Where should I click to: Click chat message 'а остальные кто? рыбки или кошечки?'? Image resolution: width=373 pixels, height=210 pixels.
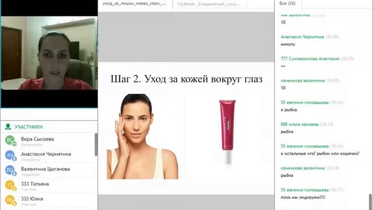click(320, 153)
